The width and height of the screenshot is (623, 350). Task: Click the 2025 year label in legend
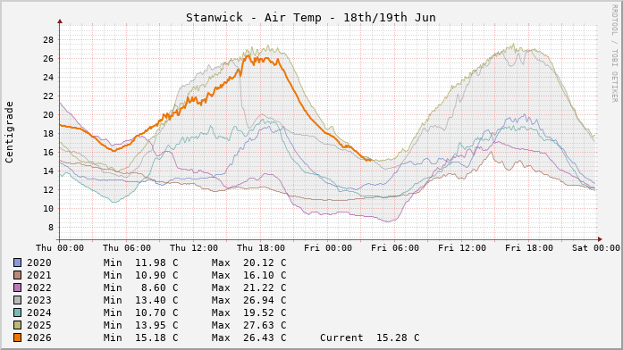point(39,325)
